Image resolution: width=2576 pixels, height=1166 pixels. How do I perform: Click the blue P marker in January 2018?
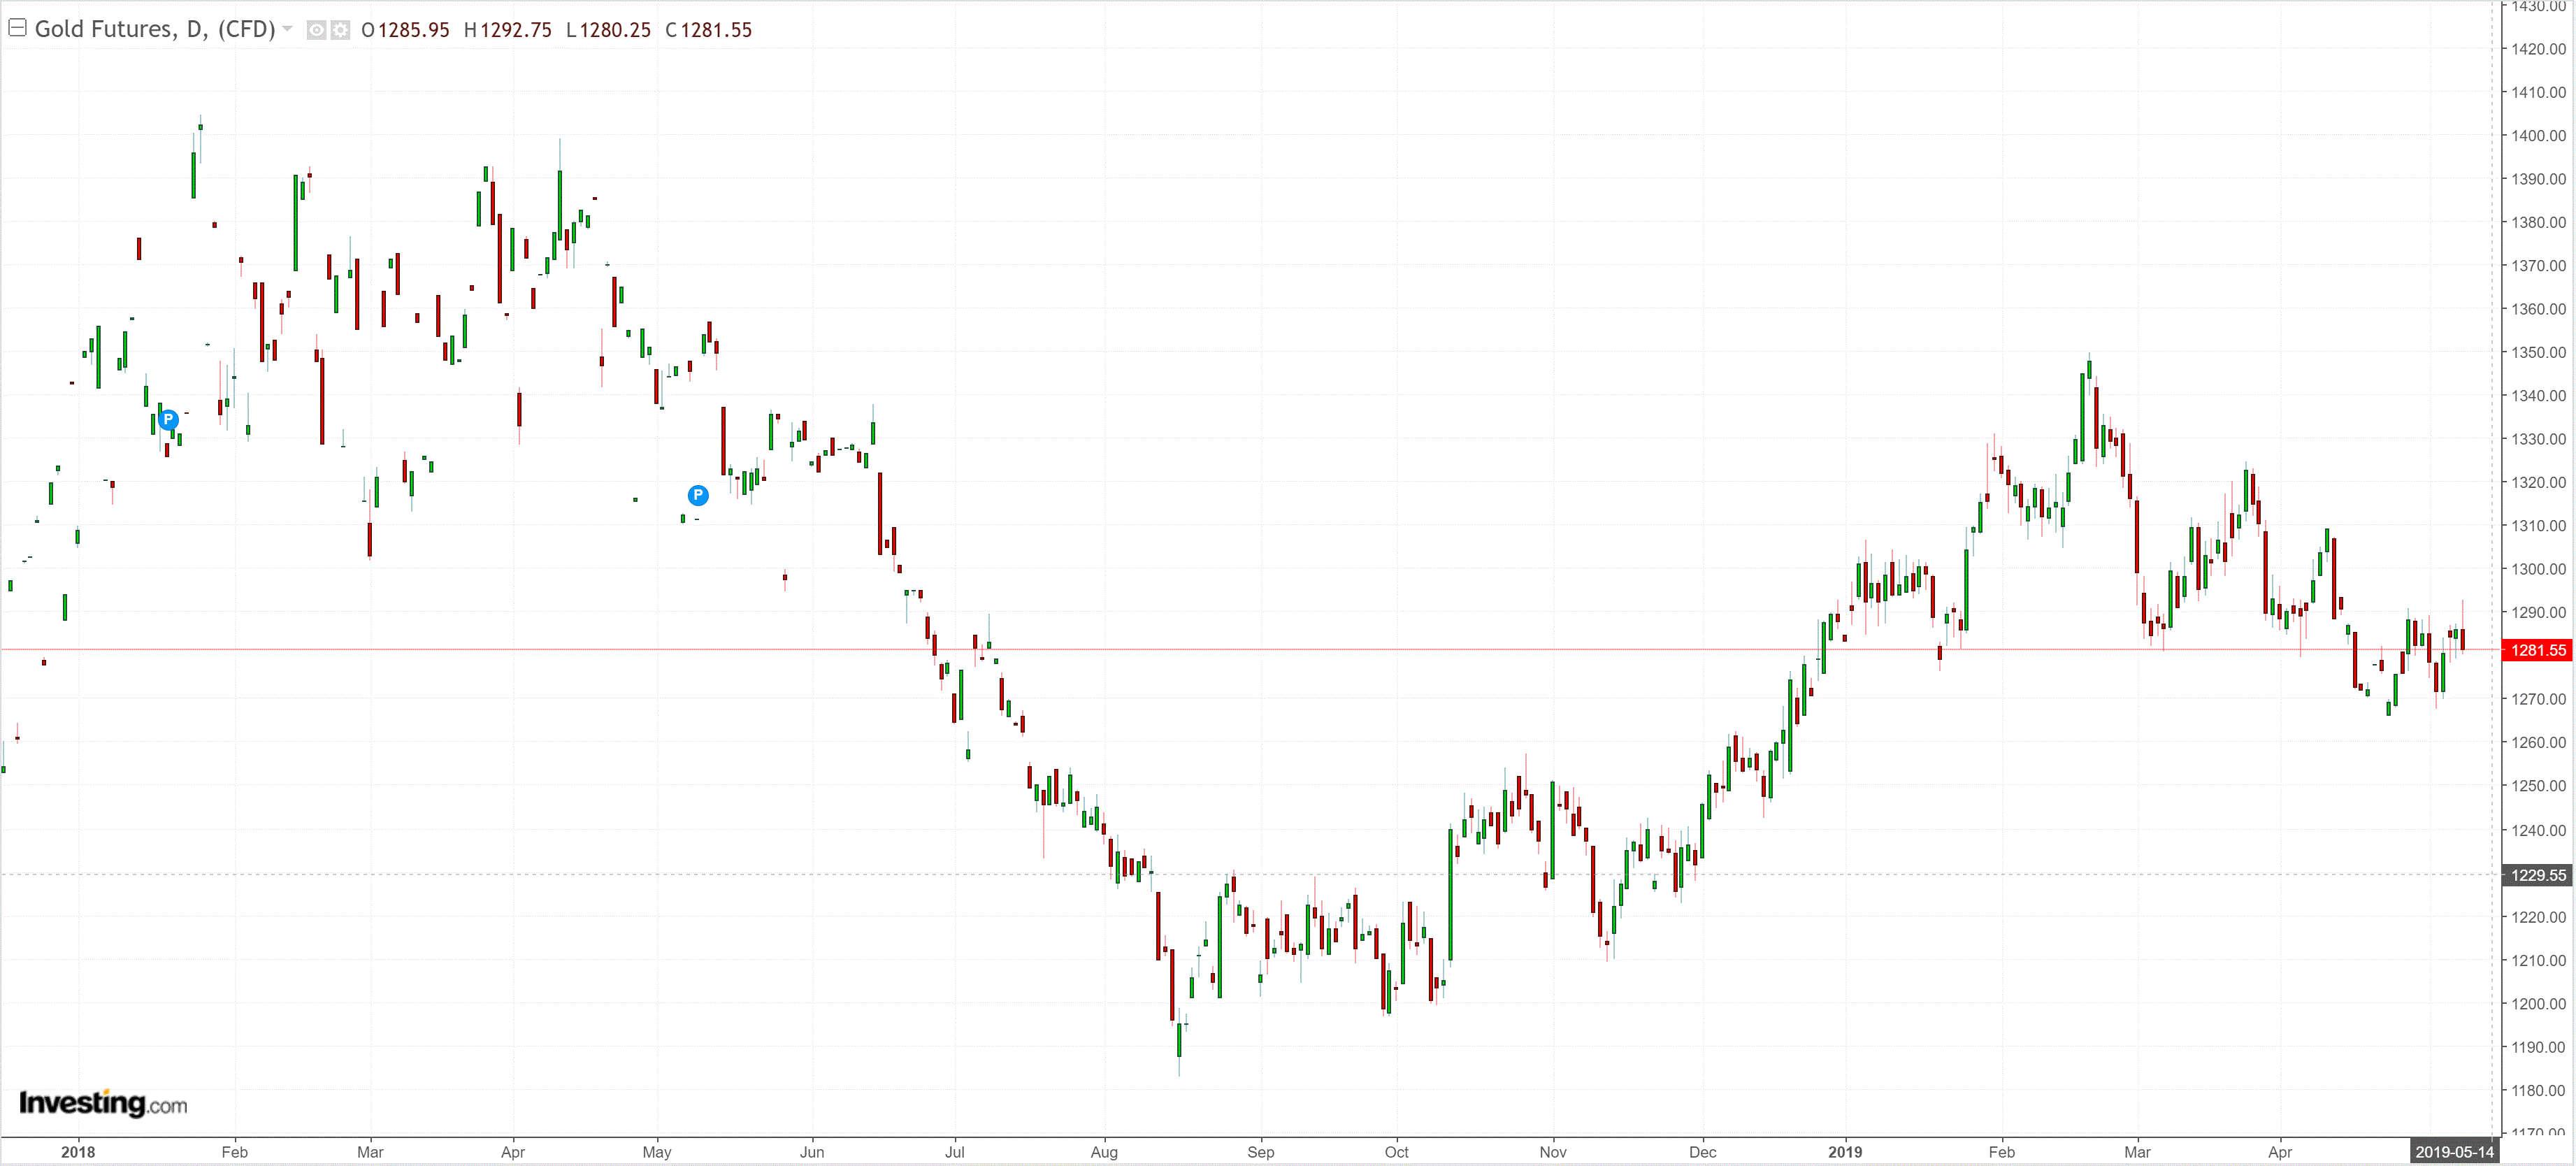168,419
